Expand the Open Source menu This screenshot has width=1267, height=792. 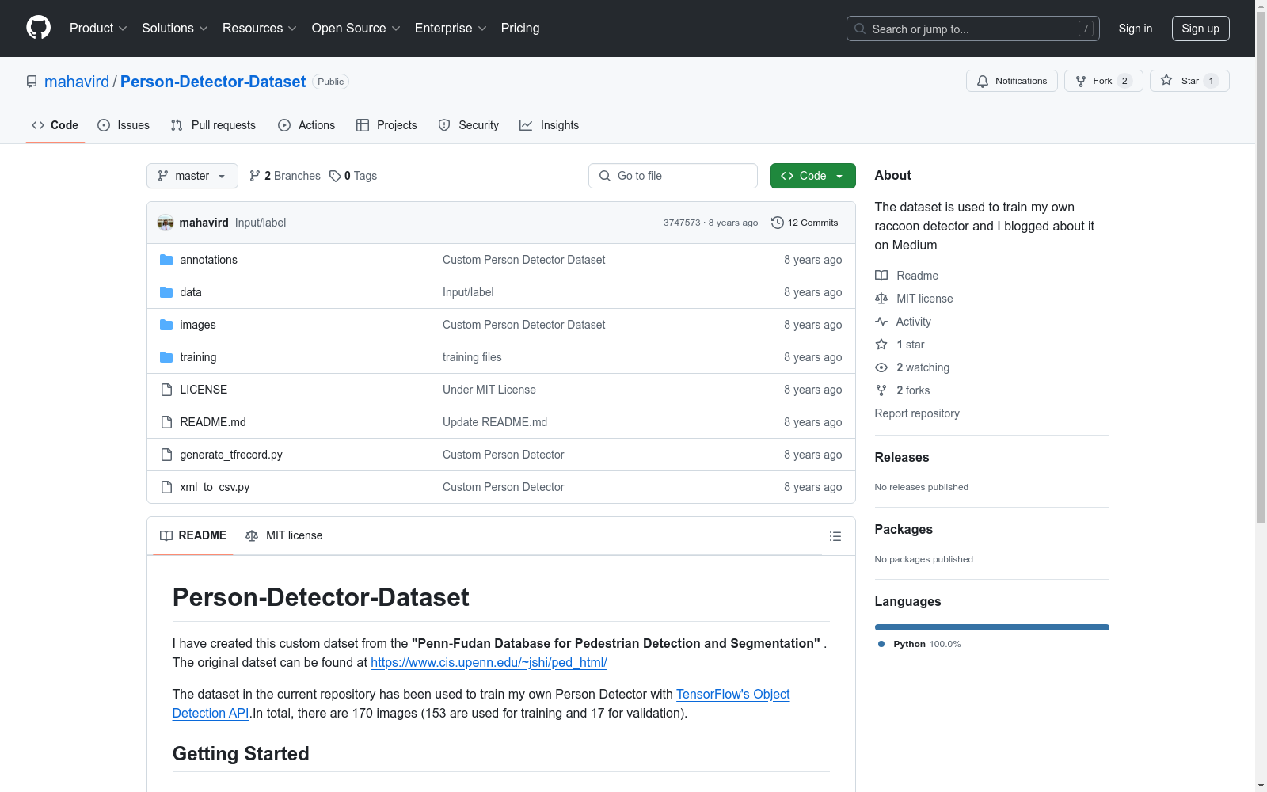pyautogui.click(x=356, y=29)
